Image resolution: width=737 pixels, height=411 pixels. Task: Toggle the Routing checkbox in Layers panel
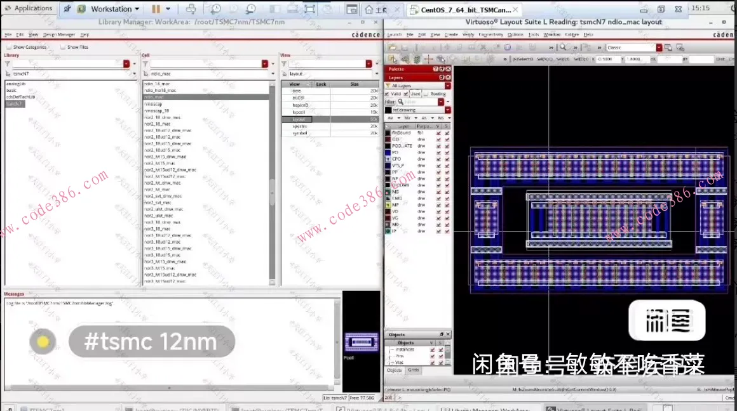[426, 94]
